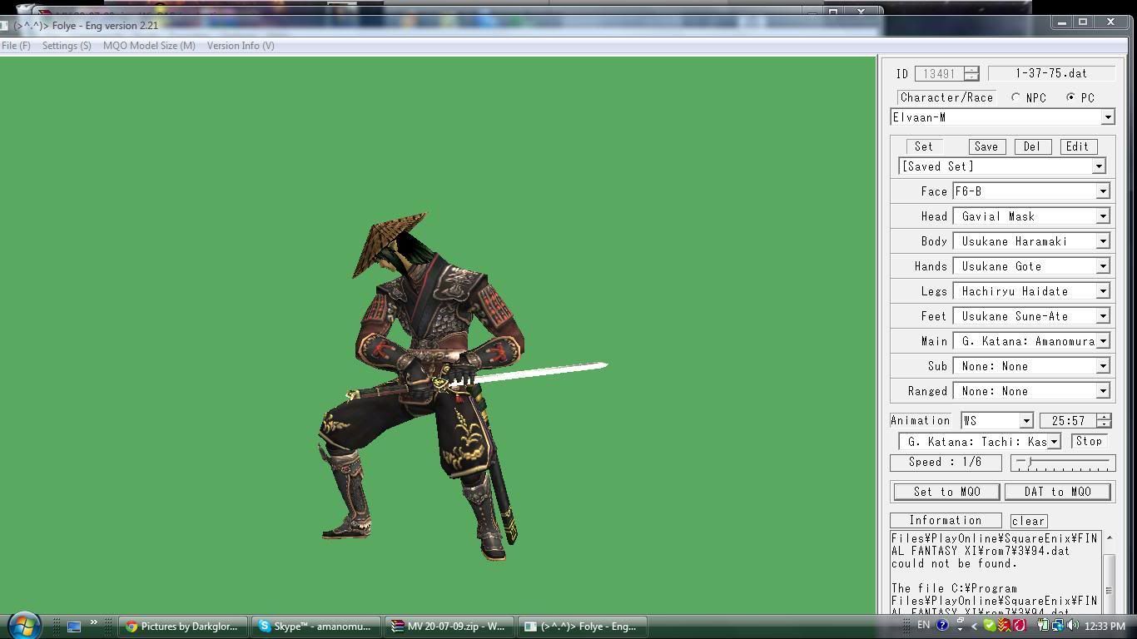Click the Information label box
The width and height of the screenshot is (1137, 639).
coord(945,521)
